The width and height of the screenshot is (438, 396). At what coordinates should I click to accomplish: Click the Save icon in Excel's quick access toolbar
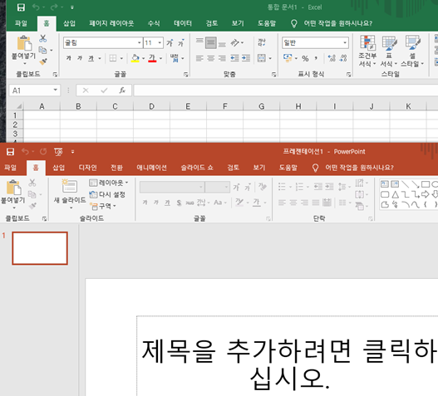tap(21, 7)
